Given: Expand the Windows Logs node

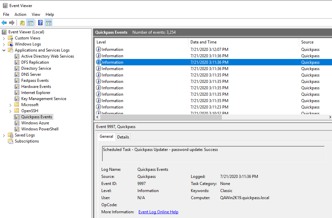Looking at the screenshot, I should click(x=4, y=44).
